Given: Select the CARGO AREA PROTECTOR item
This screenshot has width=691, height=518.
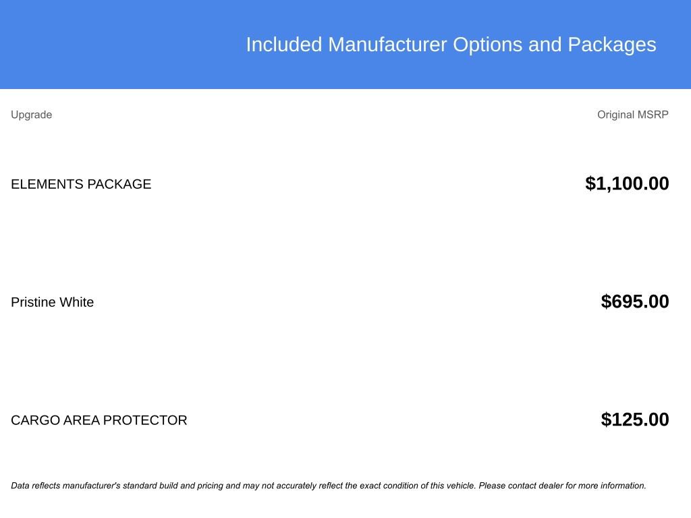Looking at the screenshot, I should pos(99,420).
